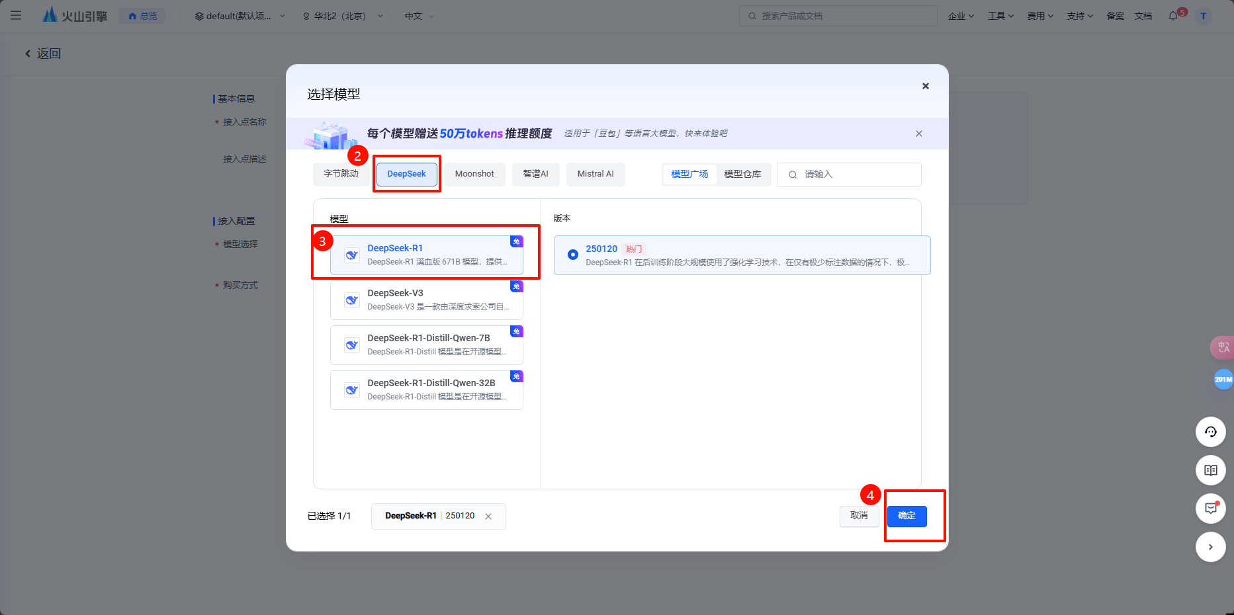1234x615 pixels.
Task: Expand the 华北2 (北京) region dropdown
Action: click(x=343, y=16)
